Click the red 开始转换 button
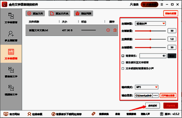This screenshot has width=182, height=118. (170, 106)
